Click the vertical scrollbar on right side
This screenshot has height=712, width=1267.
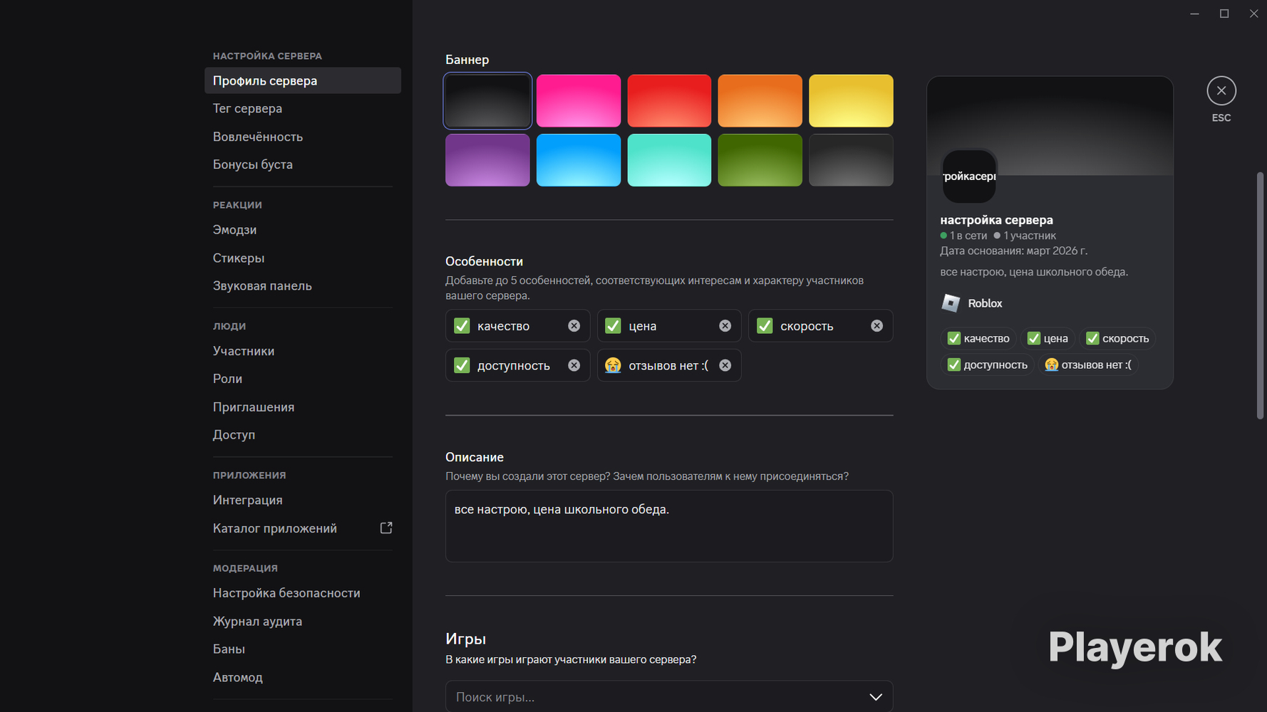tap(1260, 295)
